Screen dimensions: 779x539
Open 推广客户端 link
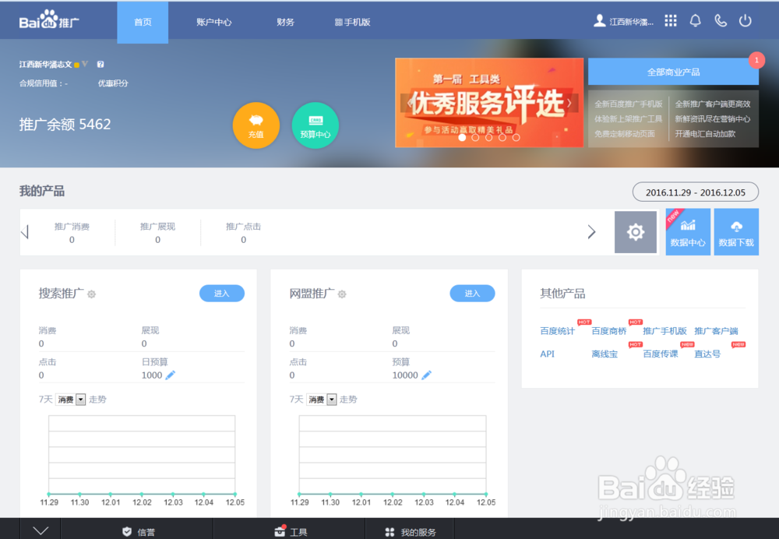[716, 331]
